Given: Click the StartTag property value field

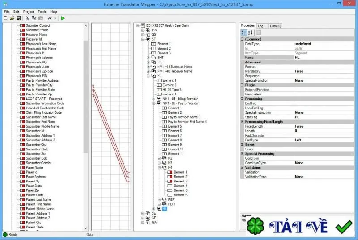Looking at the screenshot, I should [324, 117].
